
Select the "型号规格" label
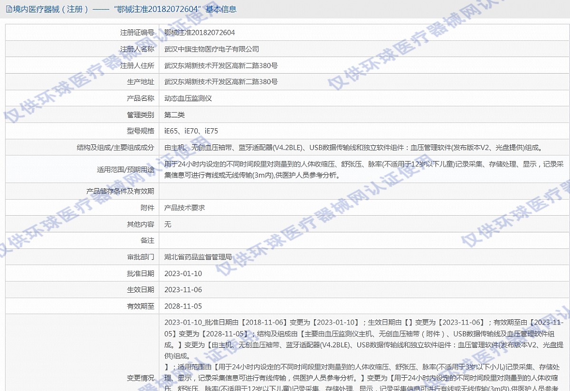(x=141, y=131)
